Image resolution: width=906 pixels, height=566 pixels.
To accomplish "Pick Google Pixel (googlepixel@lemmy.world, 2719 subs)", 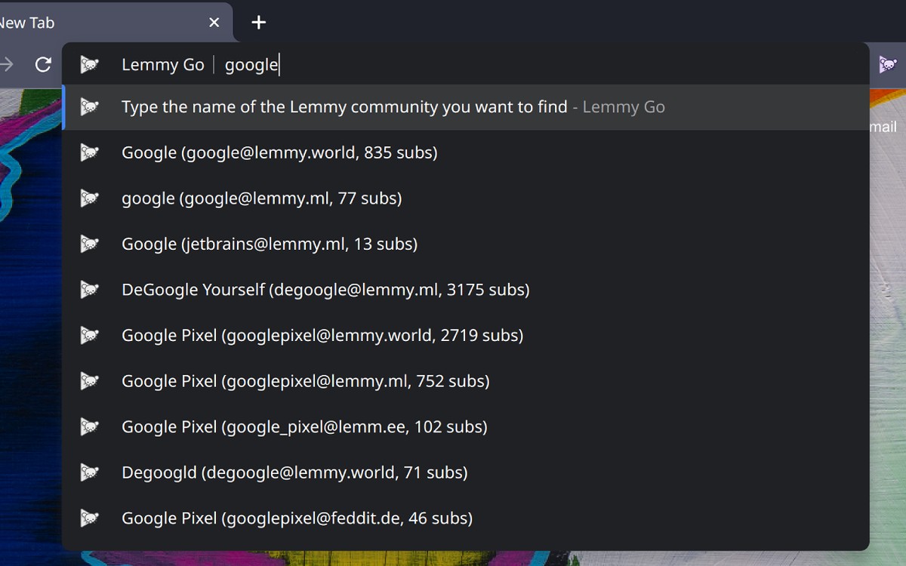I will tap(322, 335).
